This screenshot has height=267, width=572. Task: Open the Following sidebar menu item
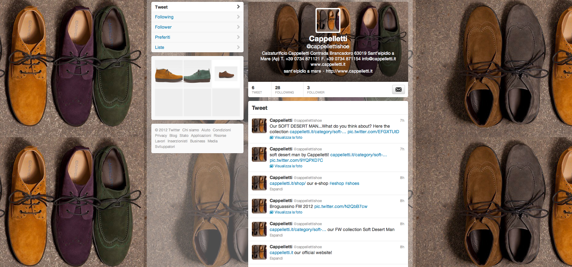(x=197, y=17)
